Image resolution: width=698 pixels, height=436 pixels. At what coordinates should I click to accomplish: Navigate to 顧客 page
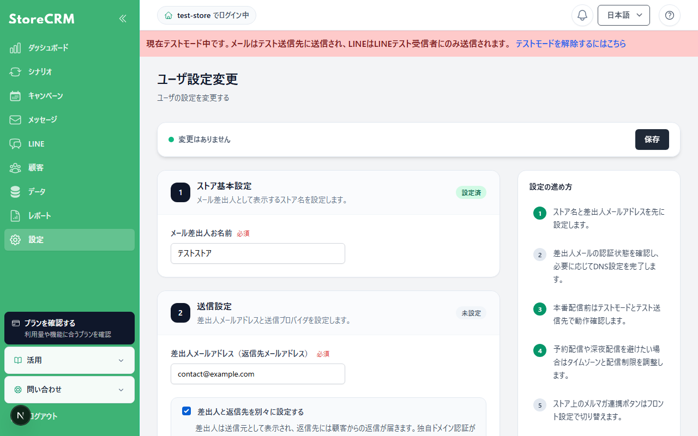(x=69, y=168)
